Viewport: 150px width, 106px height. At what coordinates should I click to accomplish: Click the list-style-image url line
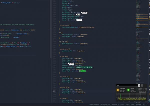pos(78,27)
